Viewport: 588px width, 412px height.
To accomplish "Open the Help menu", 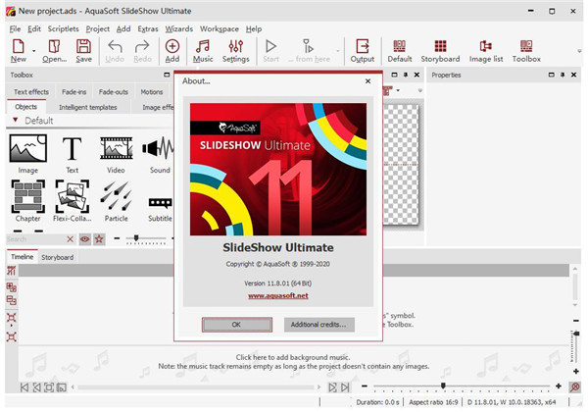I will [254, 28].
